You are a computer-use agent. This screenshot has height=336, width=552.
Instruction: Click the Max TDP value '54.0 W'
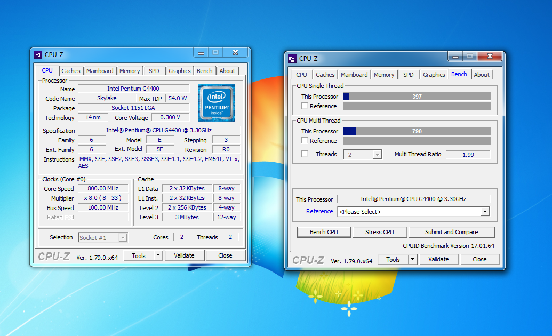point(178,98)
